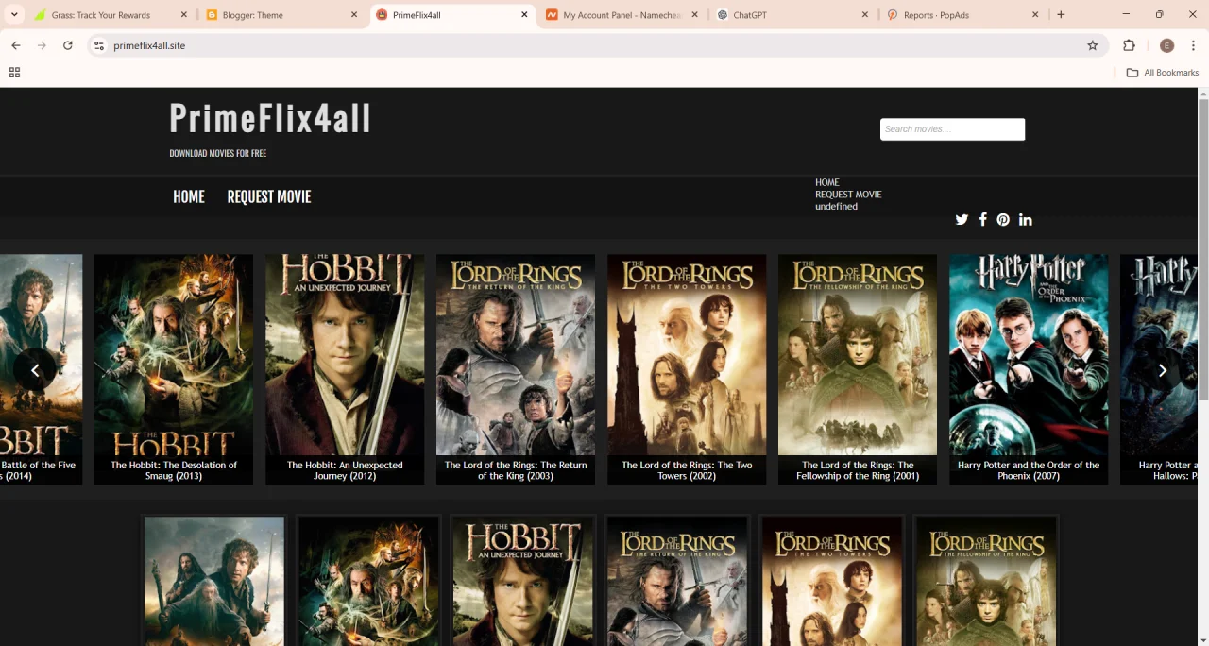Expand the tab search dropdown
The height and width of the screenshot is (646, 1209).
14,15
